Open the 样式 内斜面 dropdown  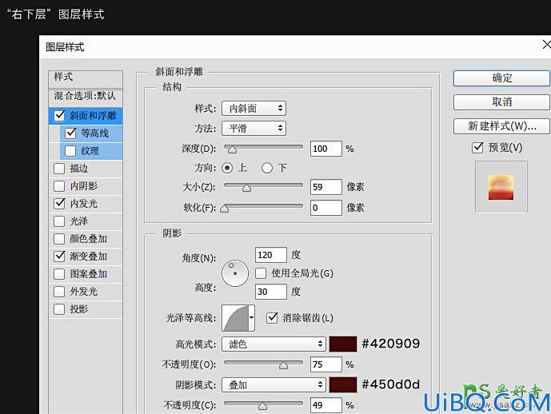[x=254, y=109]
